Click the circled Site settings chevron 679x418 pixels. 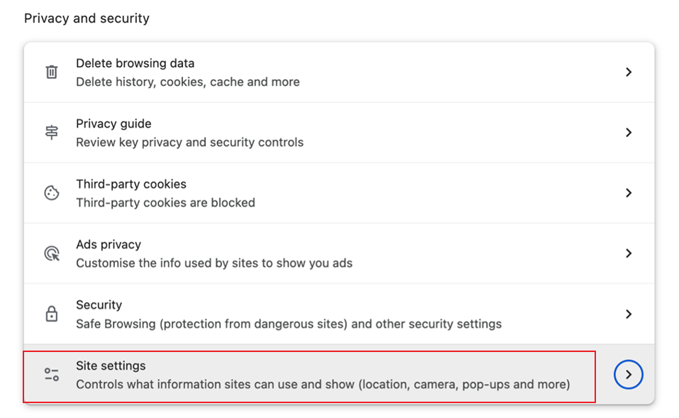click(x=628, y=374)
